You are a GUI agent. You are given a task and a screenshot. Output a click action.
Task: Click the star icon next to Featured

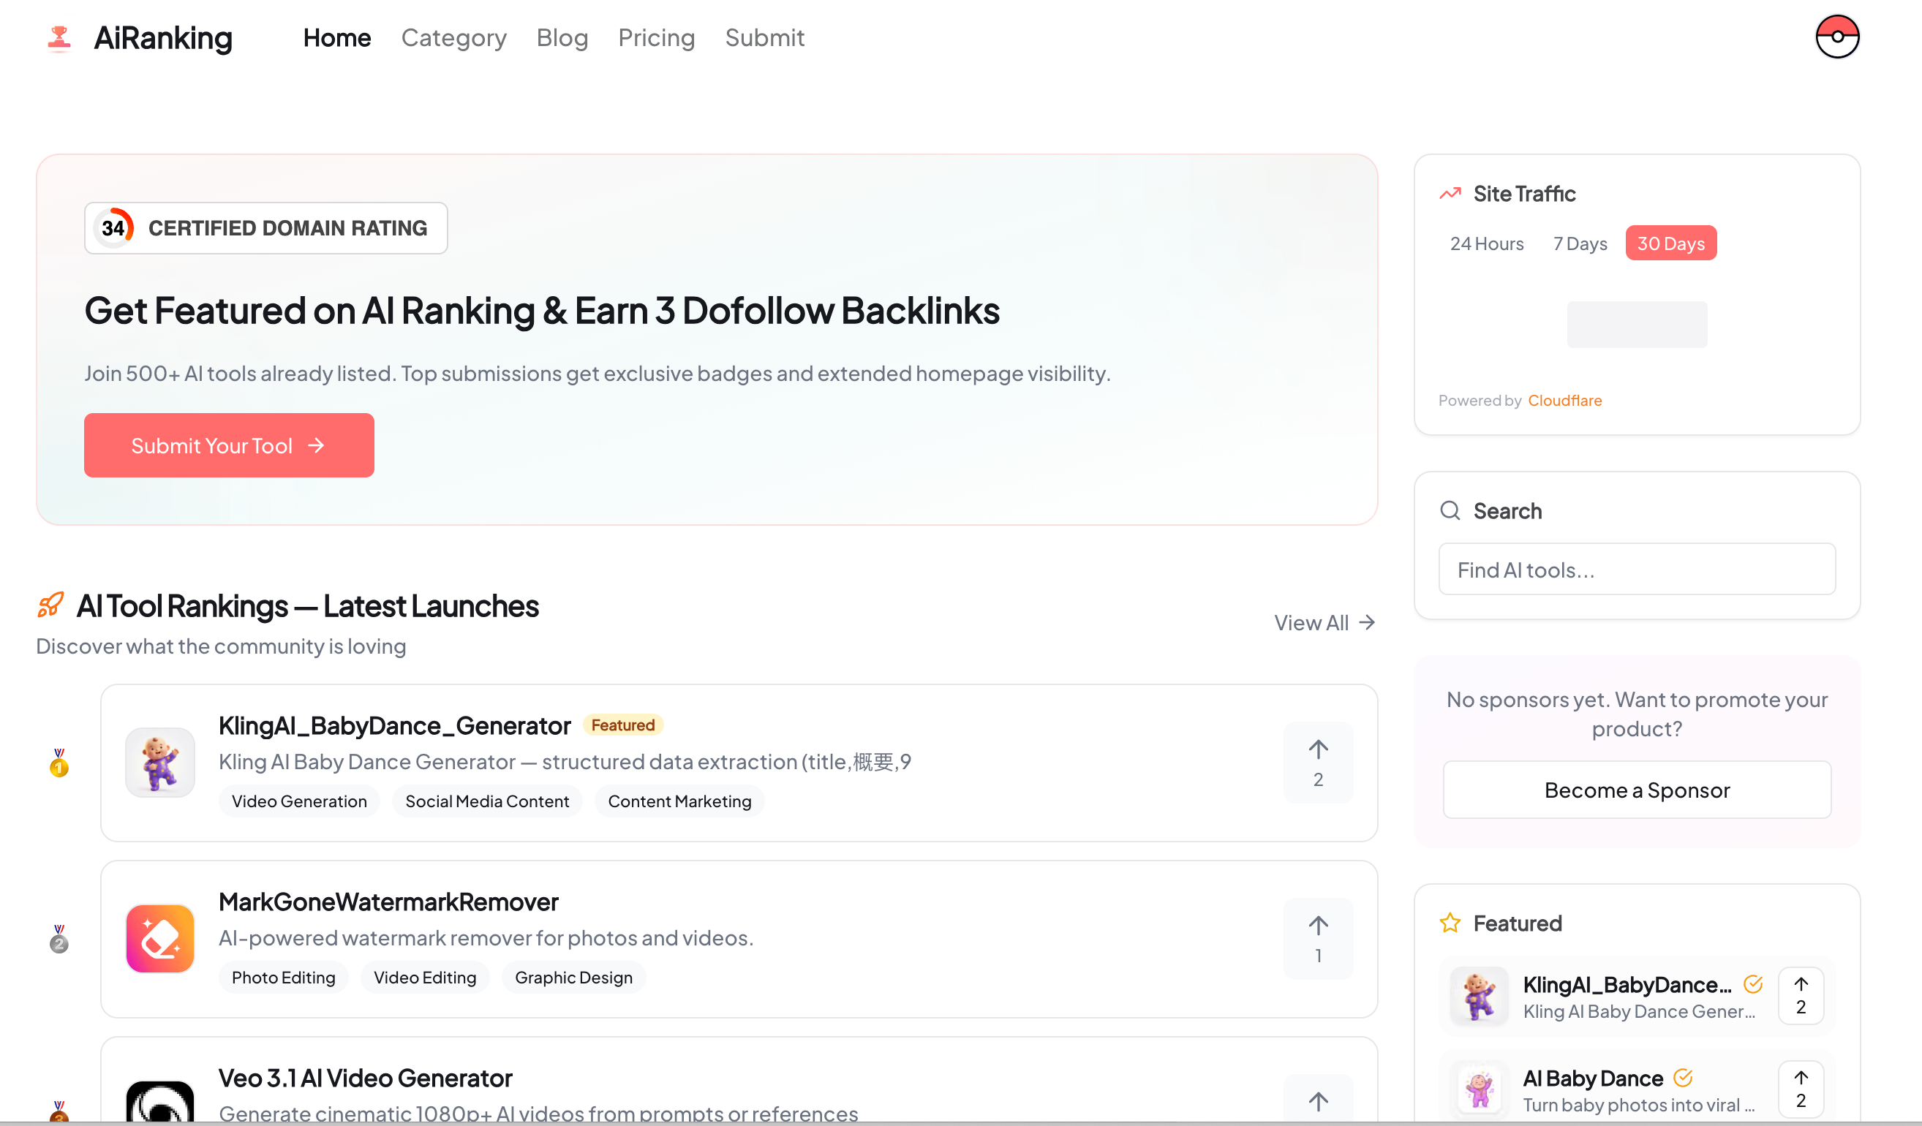tap(1450, 923)
